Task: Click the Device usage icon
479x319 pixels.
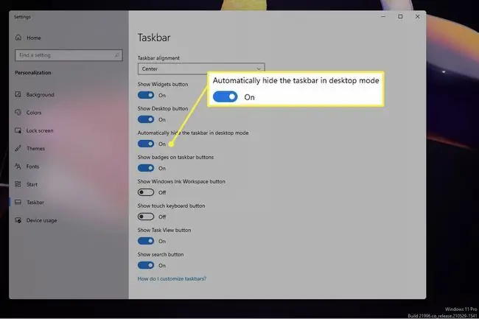Action: click(18, 220)
